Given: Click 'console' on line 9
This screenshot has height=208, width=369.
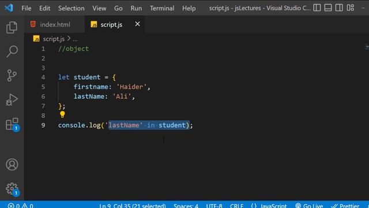Looking at the screenshot, I should coord(71,125).
